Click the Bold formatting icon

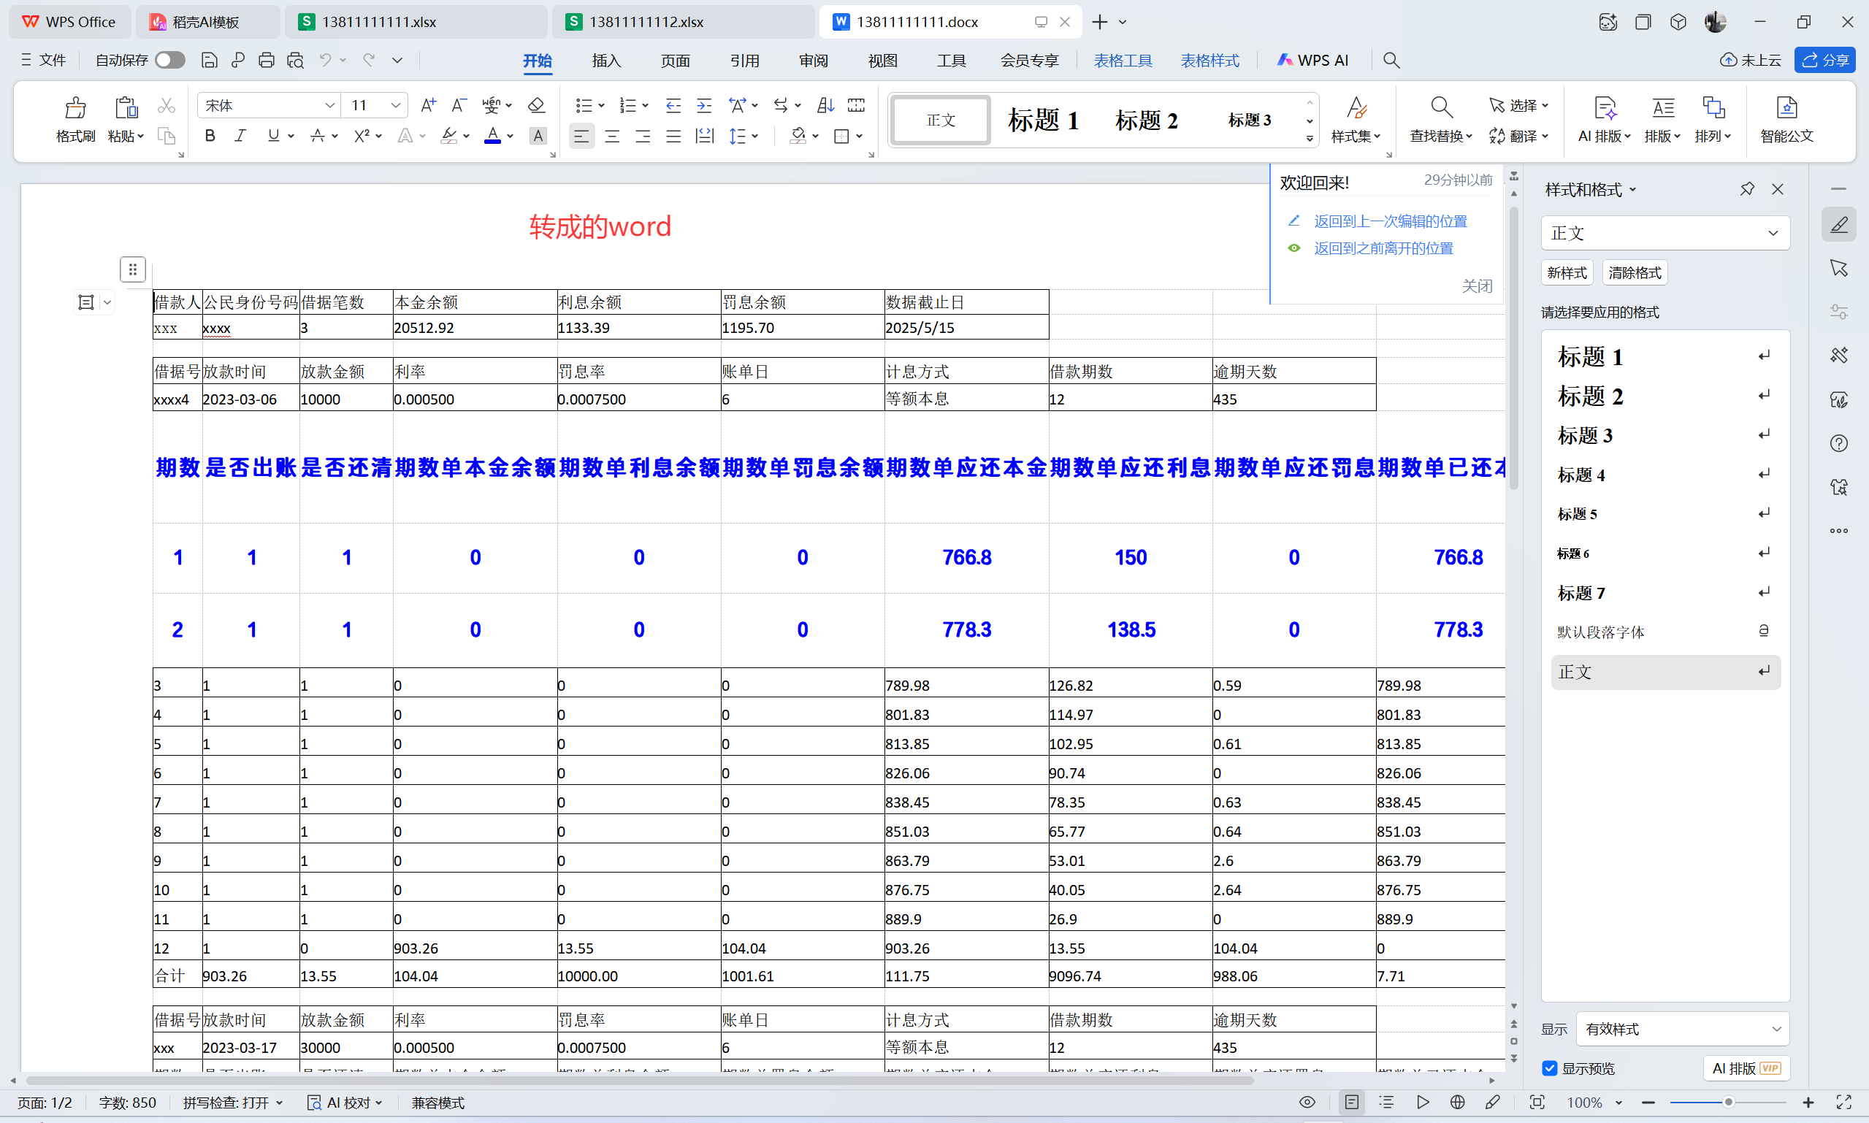[x=210, y=137]
